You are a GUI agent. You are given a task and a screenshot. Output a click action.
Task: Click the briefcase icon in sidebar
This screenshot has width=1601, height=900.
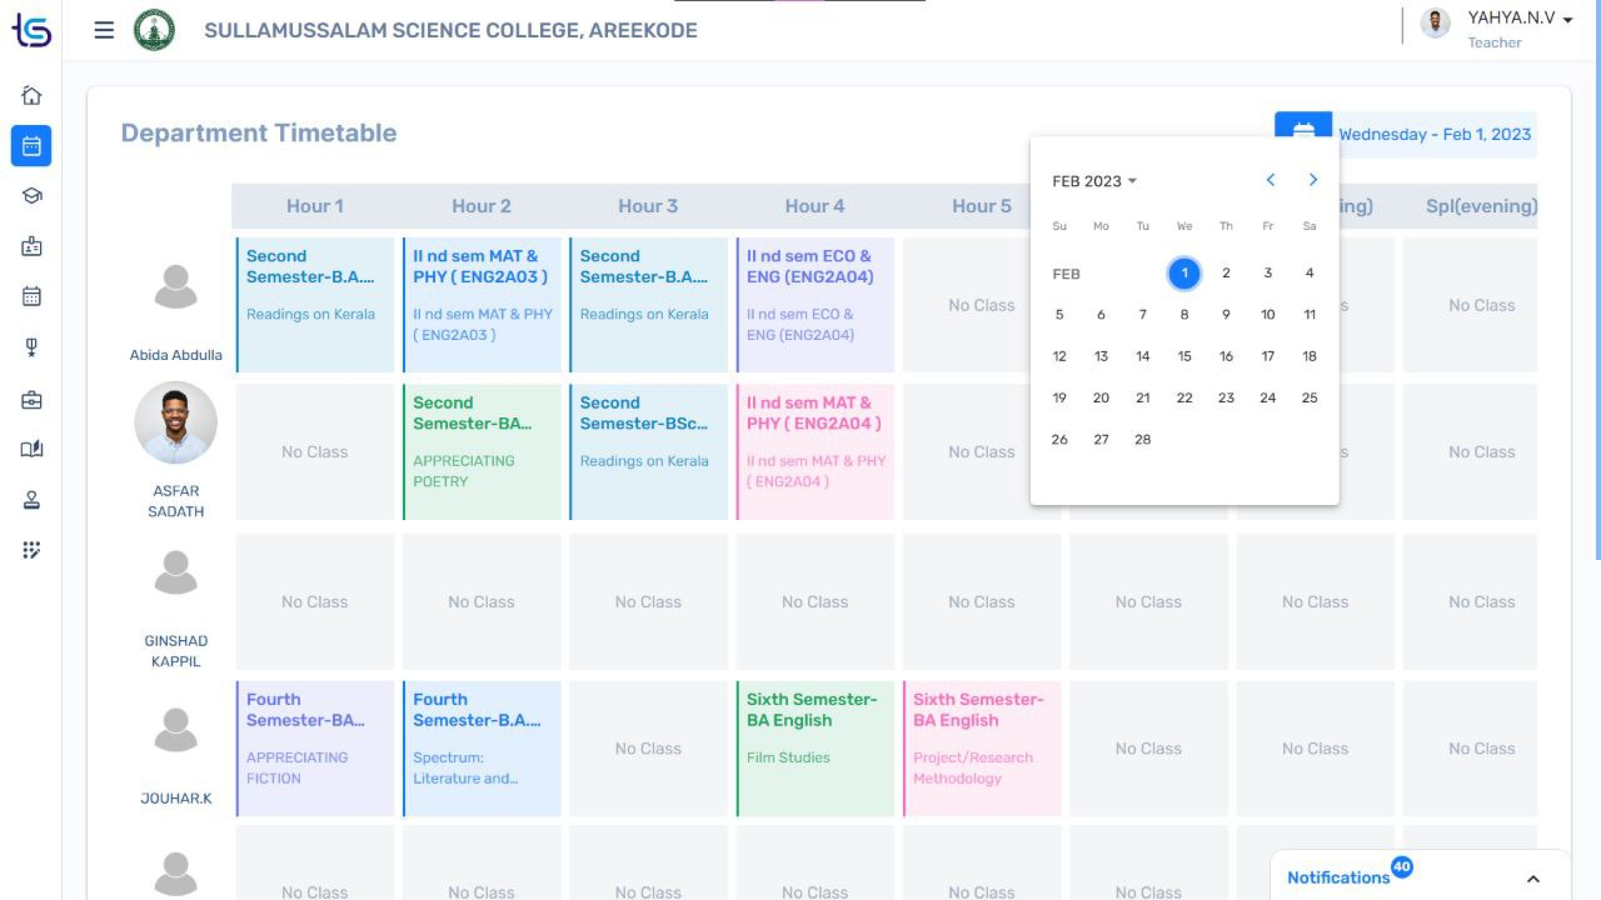[x=31, y=400]
